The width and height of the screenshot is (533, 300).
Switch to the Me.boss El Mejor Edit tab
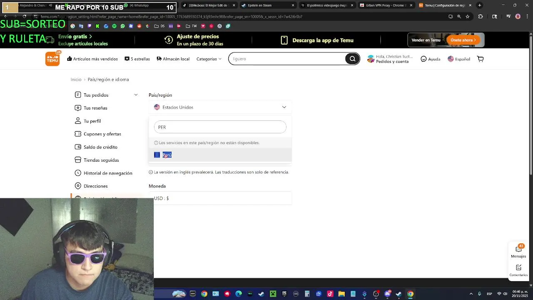tap(209, 5)
